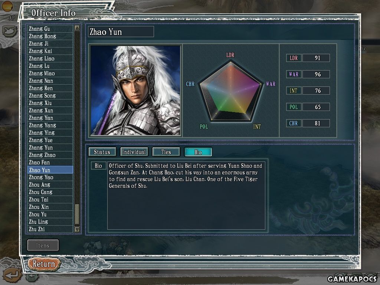Click the back arrow icon at bottom left
The width and height of the screenshot is (380, 285).
point(12,275)
